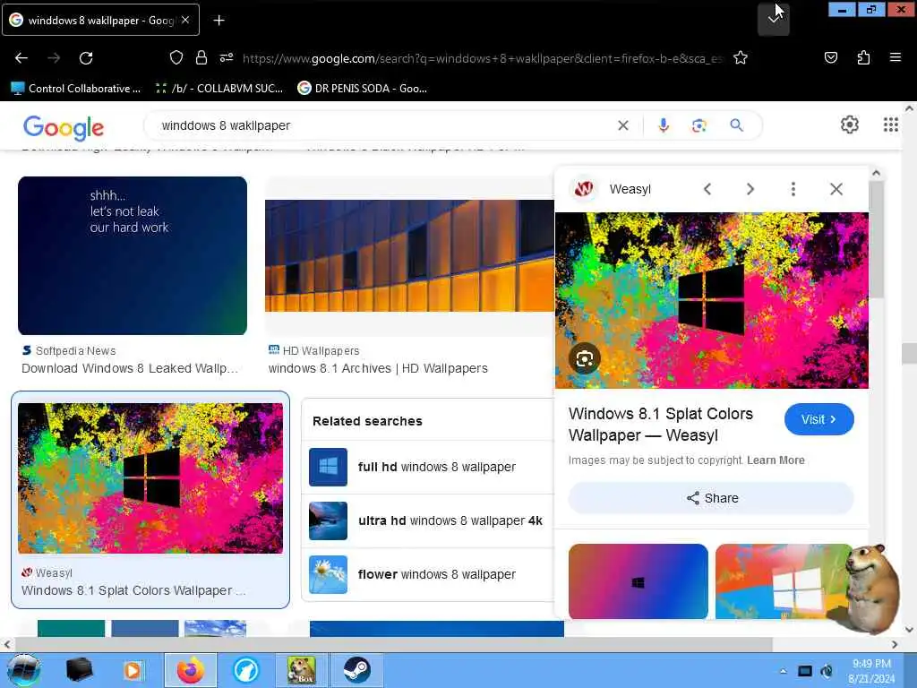Screen dimensions: 917x688
Task: Enlarge the large Splat Colors preview image
Action: click(x=711, y=300)
